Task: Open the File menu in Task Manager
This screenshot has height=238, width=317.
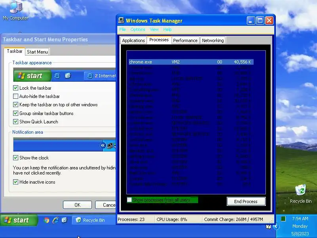Action: click(122, 29)
